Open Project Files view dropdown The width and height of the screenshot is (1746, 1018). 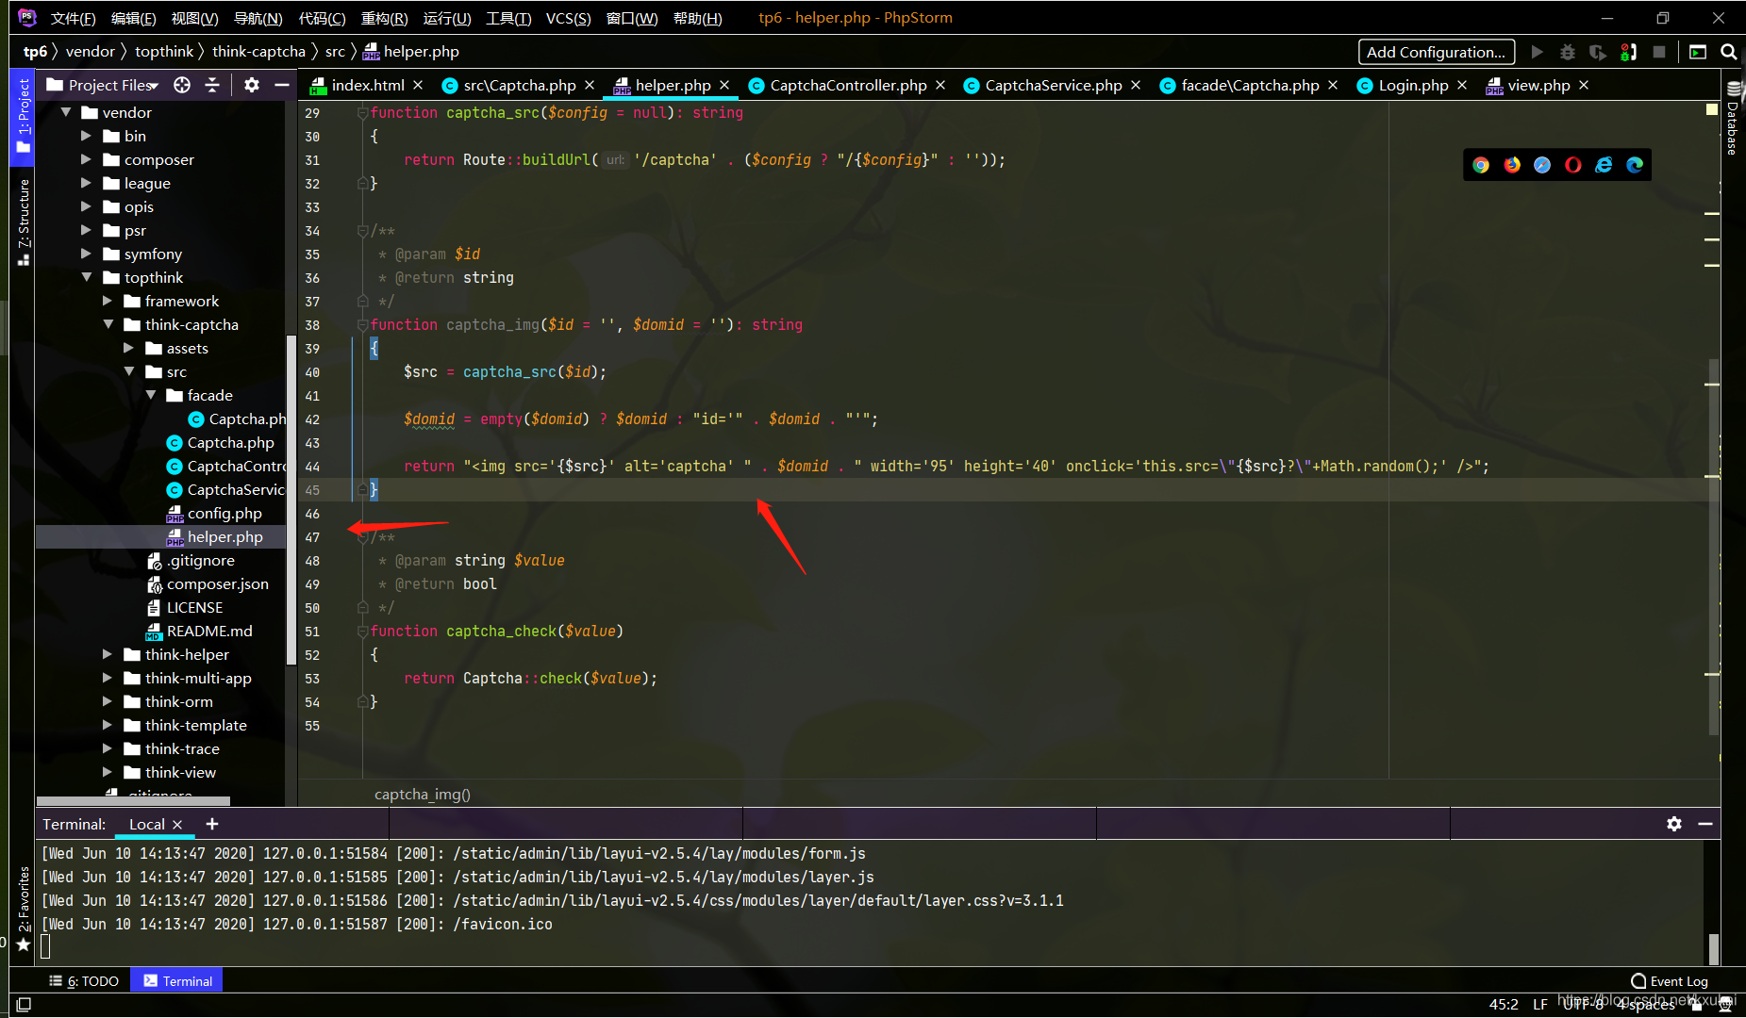[x=104, y=85]
